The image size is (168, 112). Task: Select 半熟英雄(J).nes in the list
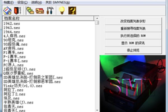(x=18, y=102)
